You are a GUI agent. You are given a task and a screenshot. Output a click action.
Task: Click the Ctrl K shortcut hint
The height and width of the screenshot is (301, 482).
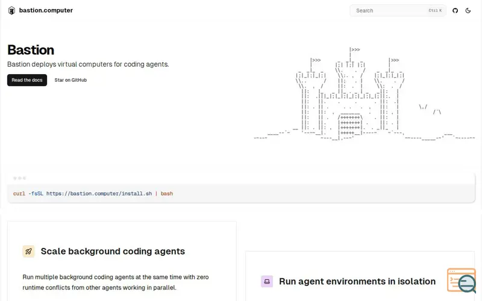(435, 10)
